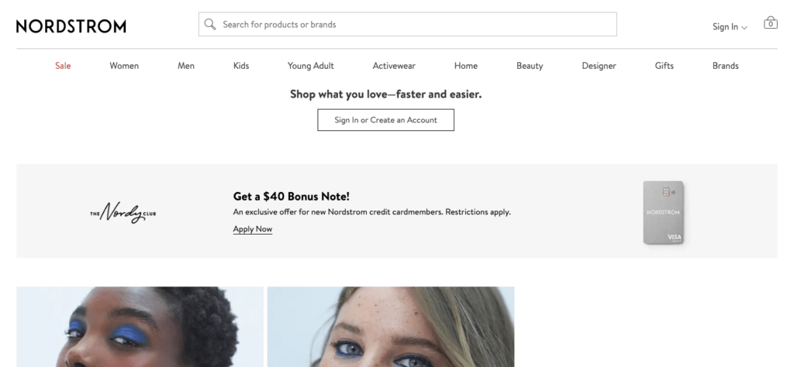This screenshot has width=794, height=367.
Task: Select the Designer category
Action: [x=599, y=66]
